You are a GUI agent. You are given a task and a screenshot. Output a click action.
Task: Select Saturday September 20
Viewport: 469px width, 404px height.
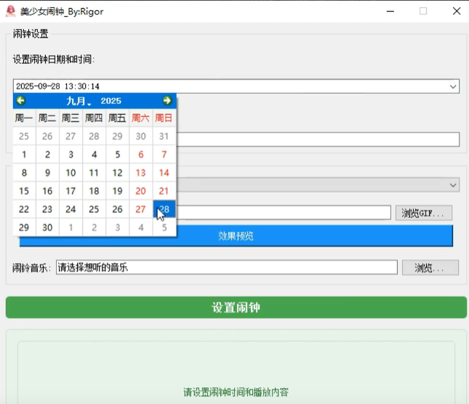(x=140, y=191)
